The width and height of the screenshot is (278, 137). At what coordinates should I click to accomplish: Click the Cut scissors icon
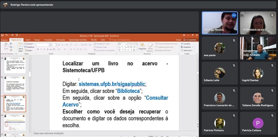tap(11, 44)
